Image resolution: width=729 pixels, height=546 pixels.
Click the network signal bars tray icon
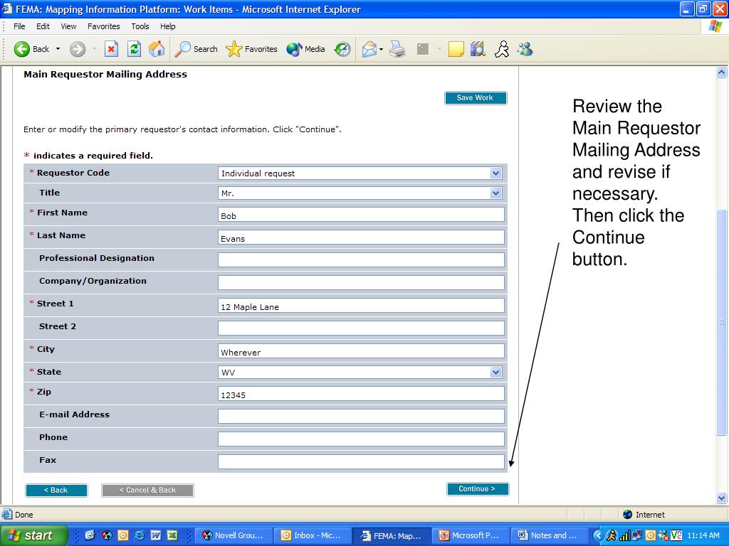tap(624, 535)
